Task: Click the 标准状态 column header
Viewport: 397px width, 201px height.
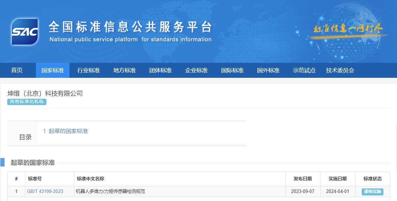Action: pos(373,179)
